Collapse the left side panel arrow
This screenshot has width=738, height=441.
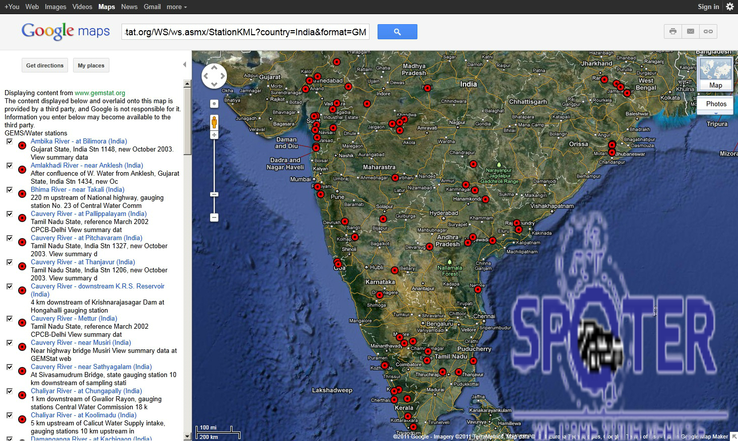point(184,64)
